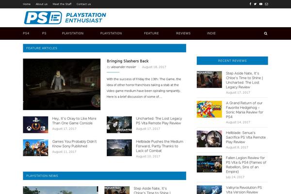Open the FEATURE nav menu item
291x194 pixels.
click(x=151, y=33)
